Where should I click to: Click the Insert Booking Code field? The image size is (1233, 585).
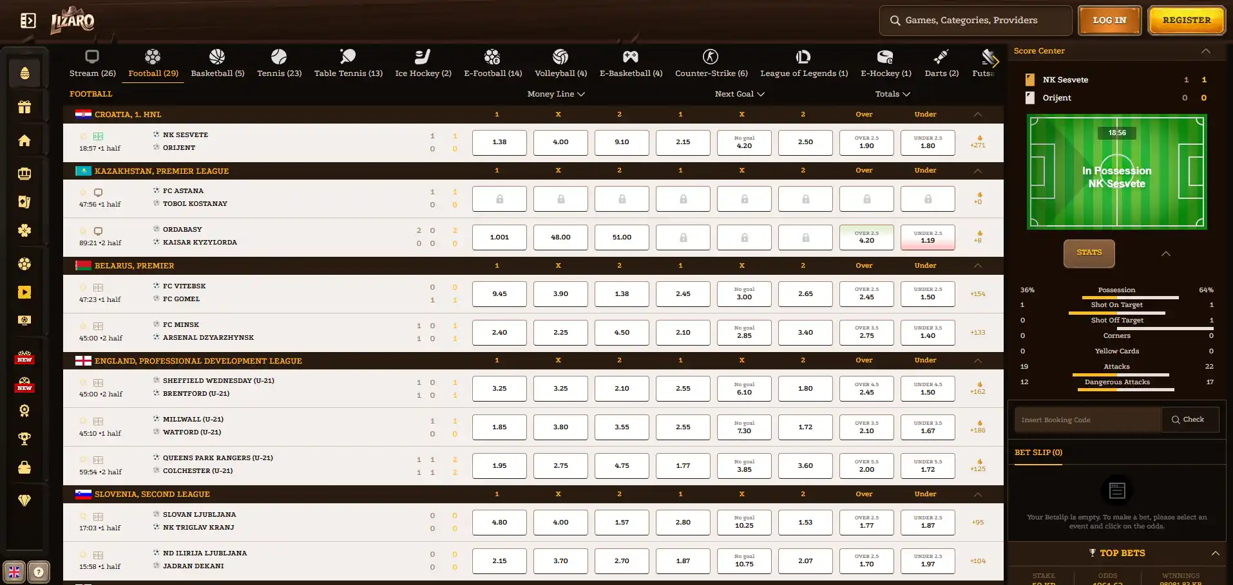pyautogui.click(x=1087, y=420)
